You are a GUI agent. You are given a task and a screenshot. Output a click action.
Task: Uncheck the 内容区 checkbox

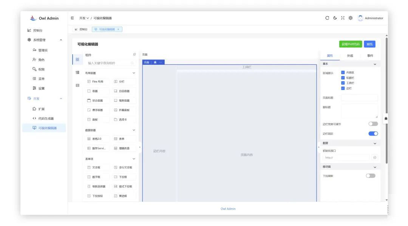coord(343,72)
